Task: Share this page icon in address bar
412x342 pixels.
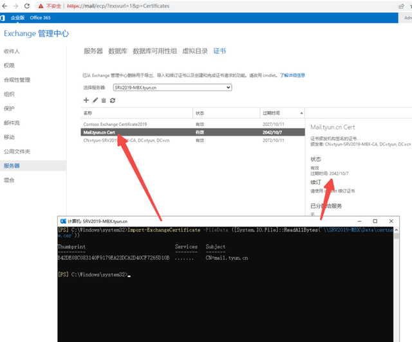Action: tap(401, 6)
